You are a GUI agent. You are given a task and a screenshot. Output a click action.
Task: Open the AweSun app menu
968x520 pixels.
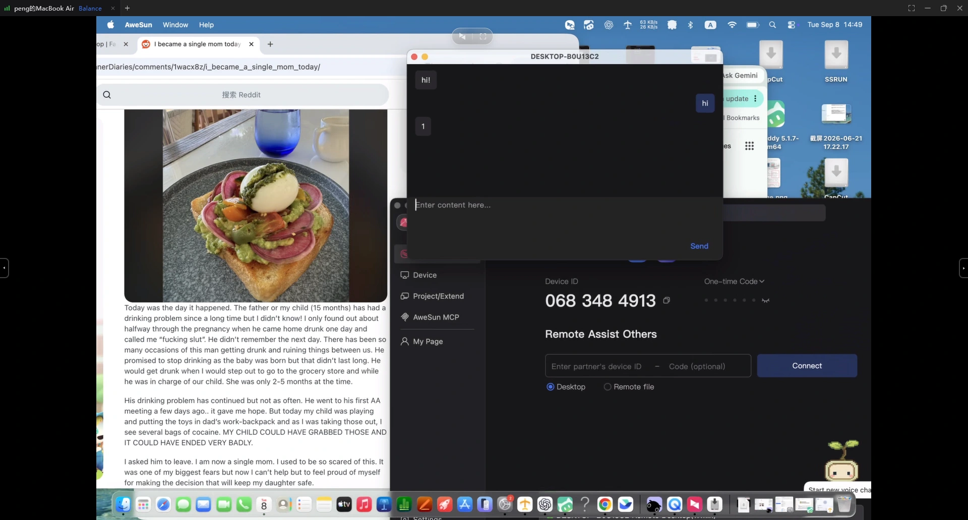point(138,25)
